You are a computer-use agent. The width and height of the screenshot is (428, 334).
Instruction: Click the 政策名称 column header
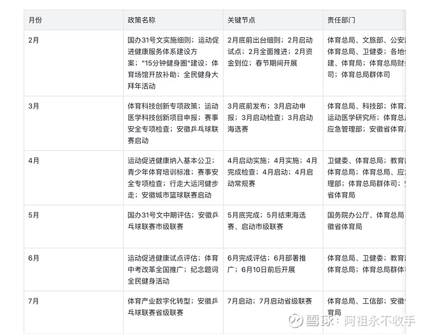173,20
